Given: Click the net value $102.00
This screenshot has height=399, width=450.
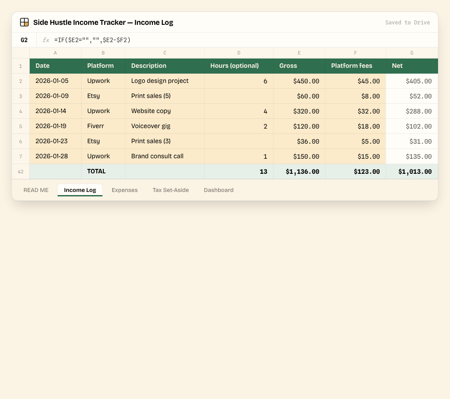Looking at the screenshot, I should point(412,126).
